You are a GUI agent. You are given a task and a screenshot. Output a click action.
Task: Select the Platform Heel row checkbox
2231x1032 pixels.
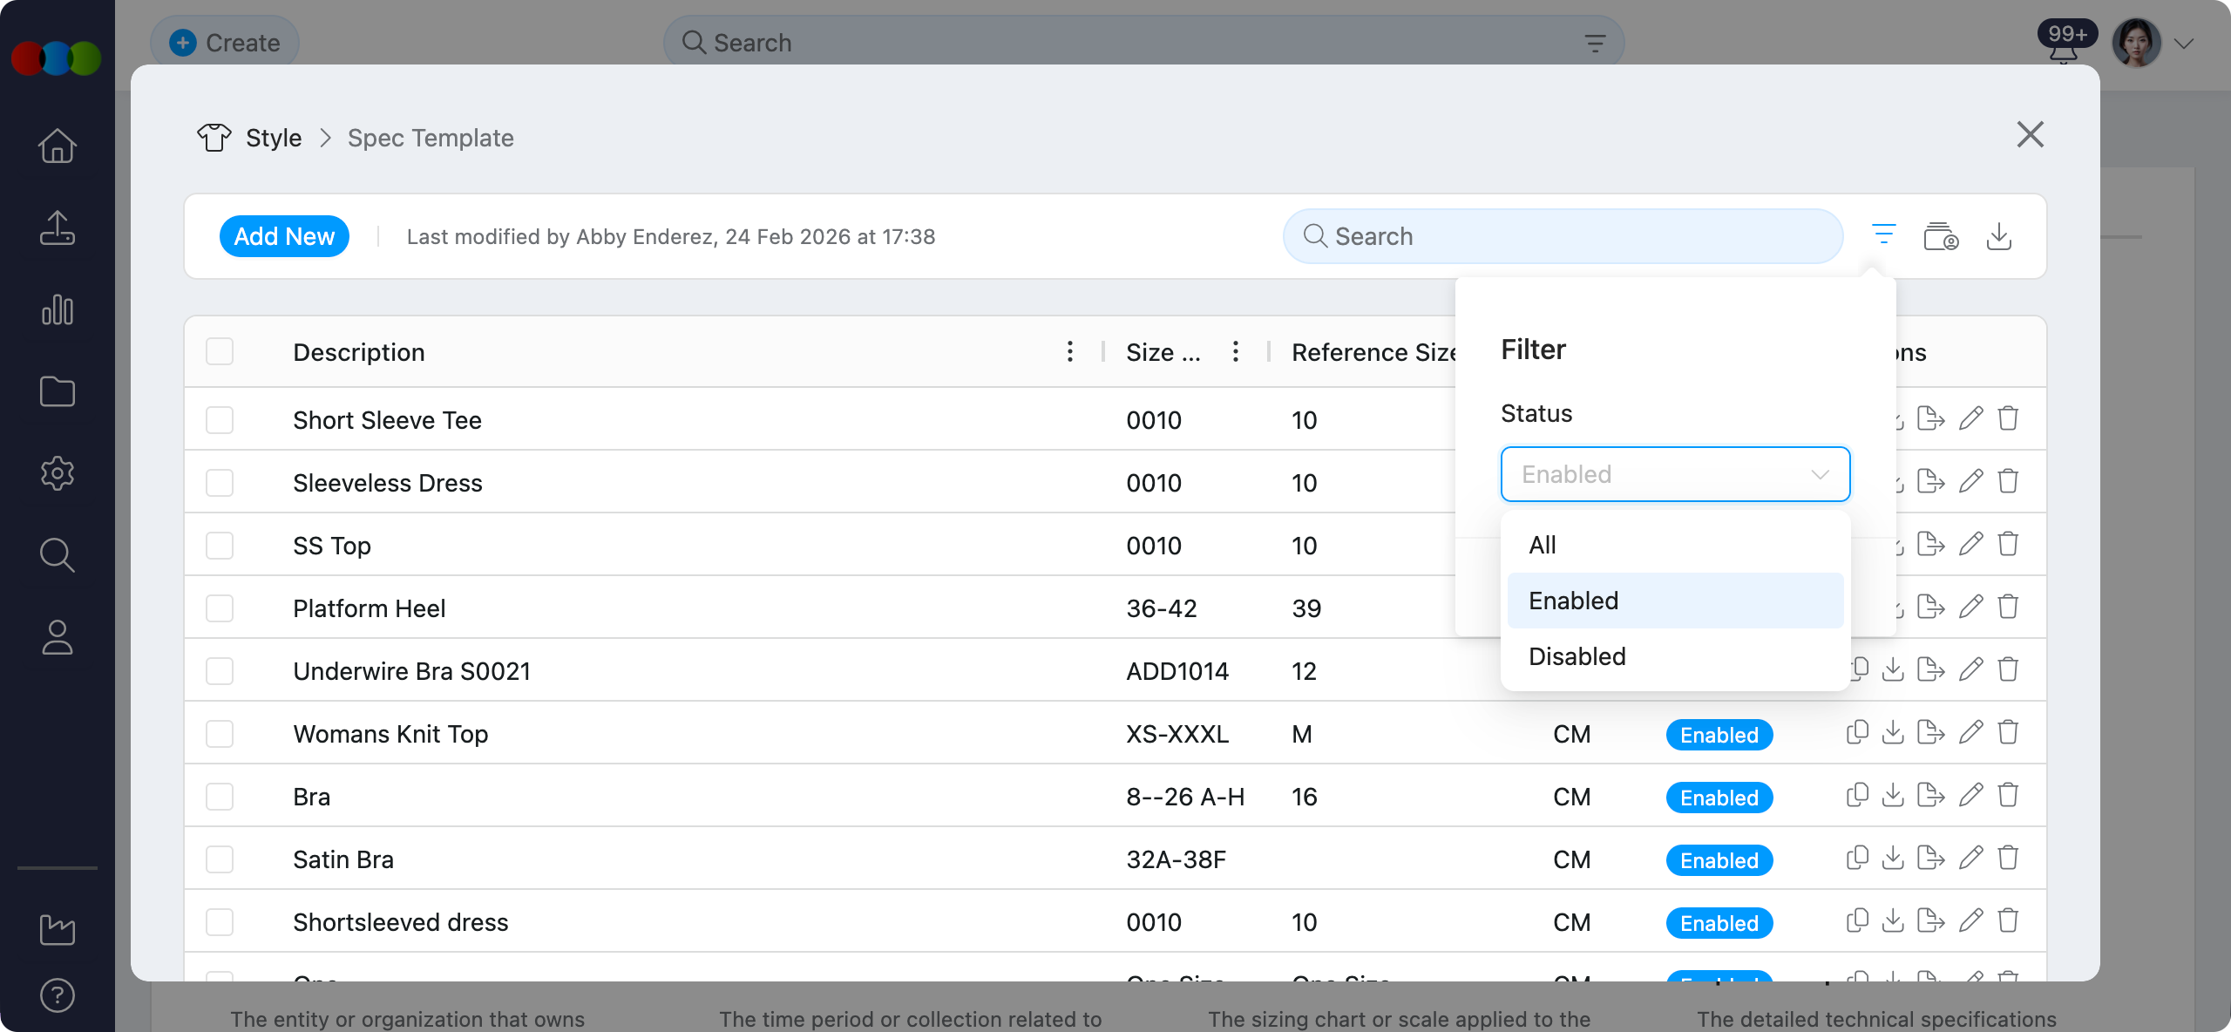[x=220, y=608]
